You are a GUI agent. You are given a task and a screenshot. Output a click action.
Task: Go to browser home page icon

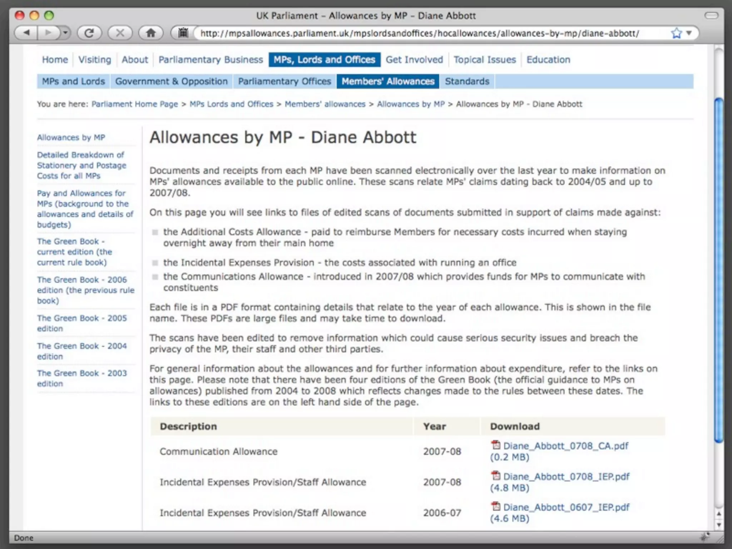click(151, 33)
